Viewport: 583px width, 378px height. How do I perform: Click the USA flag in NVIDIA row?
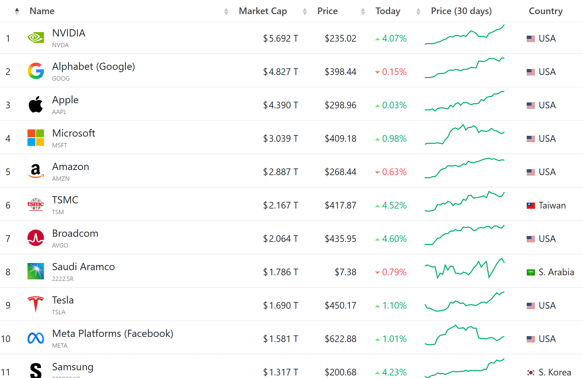[x=531, y=39]
